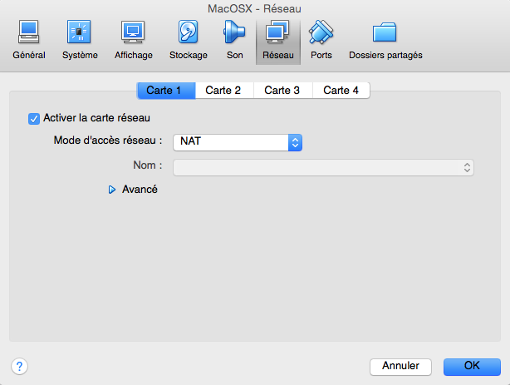Expand the Avancé disclosure triangle

(112, 190)
